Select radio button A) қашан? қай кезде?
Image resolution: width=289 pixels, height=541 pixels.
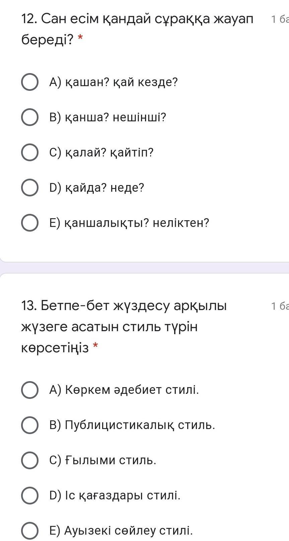click(29, 82)
